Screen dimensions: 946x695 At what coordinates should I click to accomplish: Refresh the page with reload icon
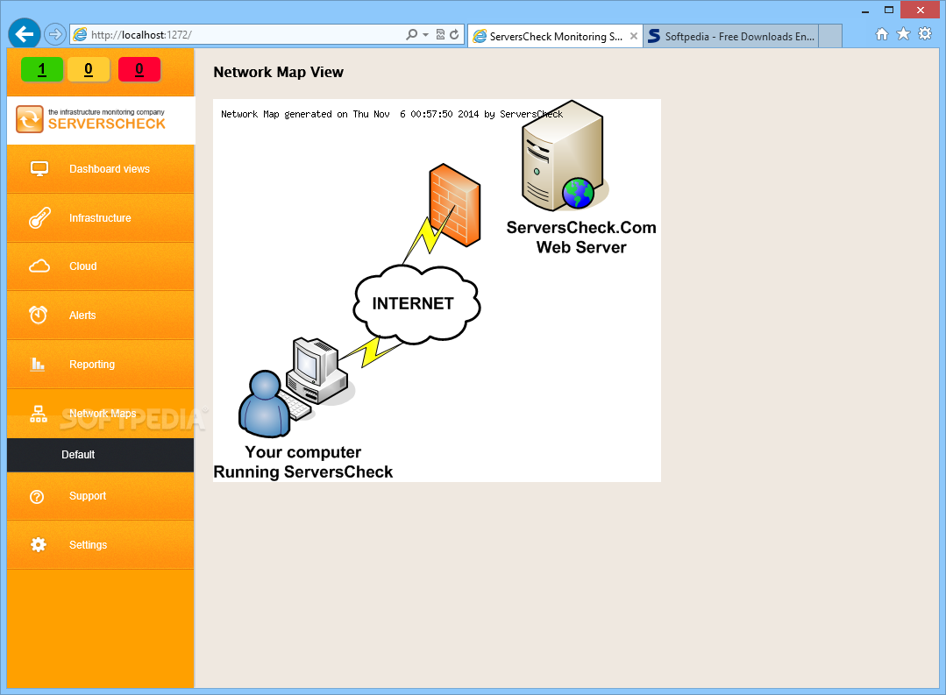[x=454, y=34]
